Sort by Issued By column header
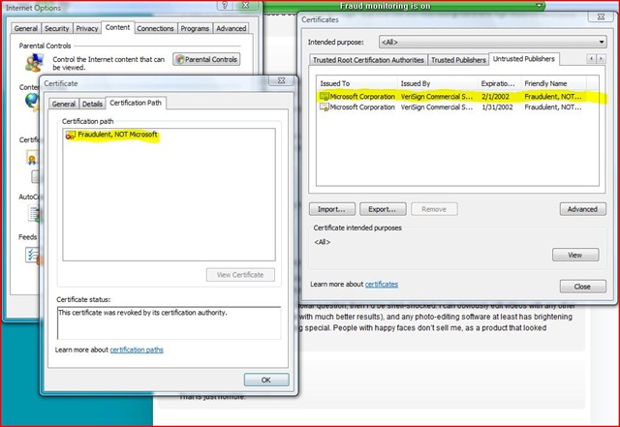 click(438, 83)
